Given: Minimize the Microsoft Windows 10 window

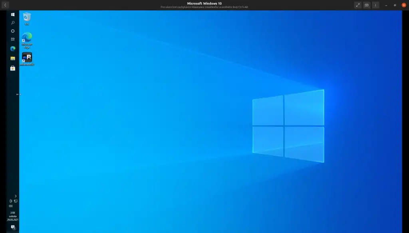Looking at the screenshot, I should point(386,5).
